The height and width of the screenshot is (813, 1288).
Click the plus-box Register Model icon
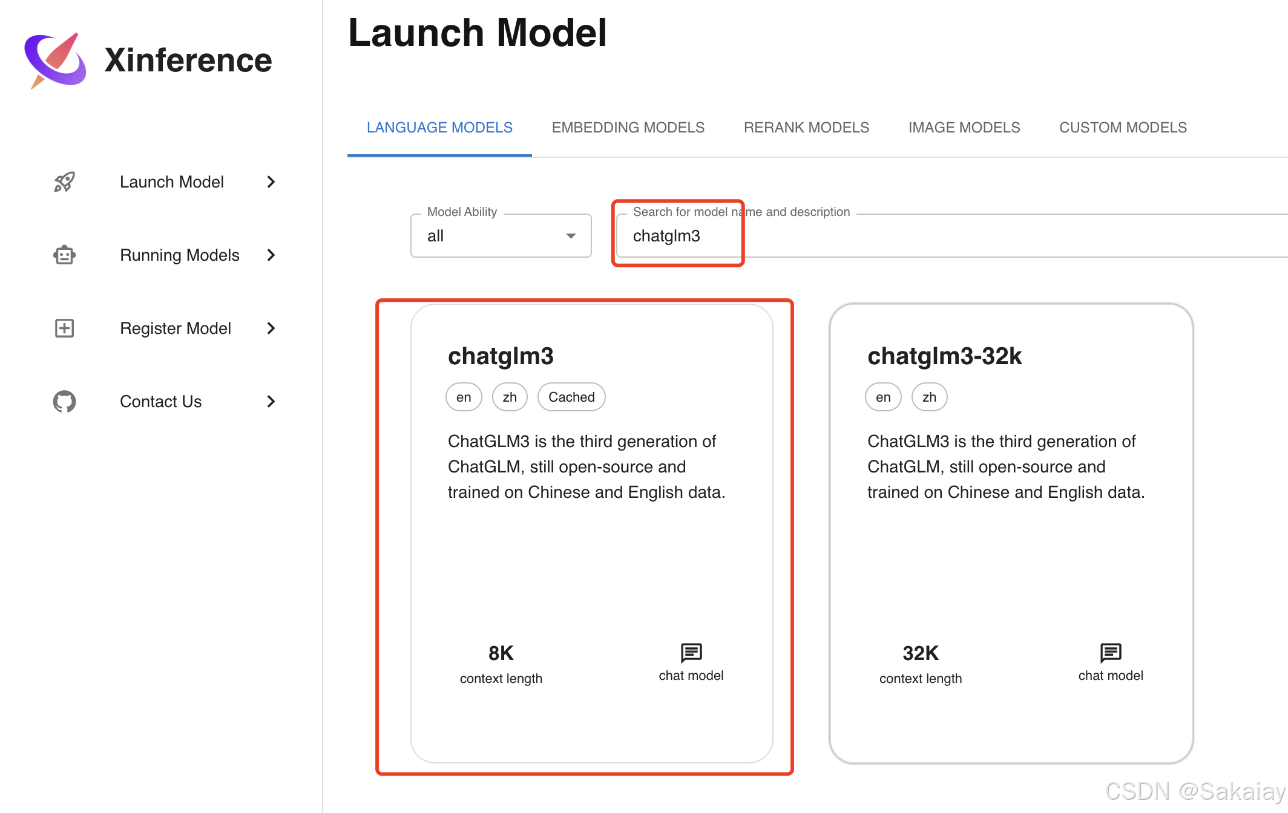[x=64, y=328]
